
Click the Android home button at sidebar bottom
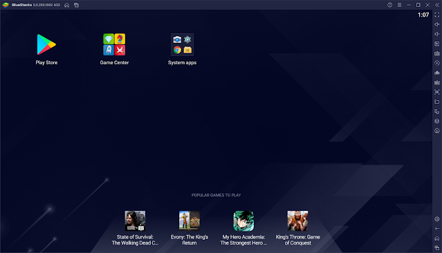437,238
